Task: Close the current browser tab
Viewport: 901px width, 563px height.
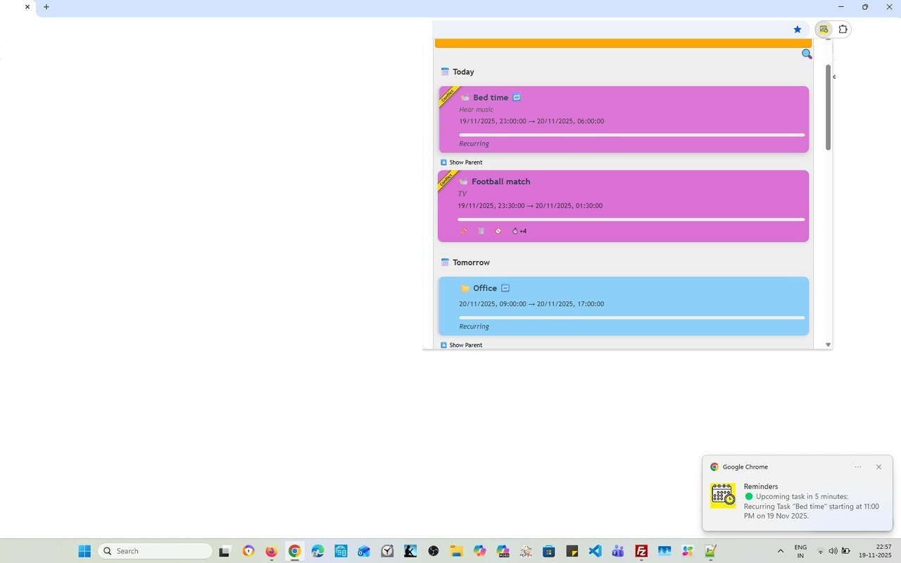Action: pos(27,7)
